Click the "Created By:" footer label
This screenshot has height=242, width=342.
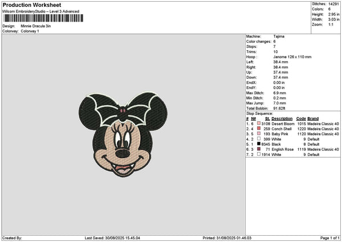pyautogui.click(x=12, y=238)
